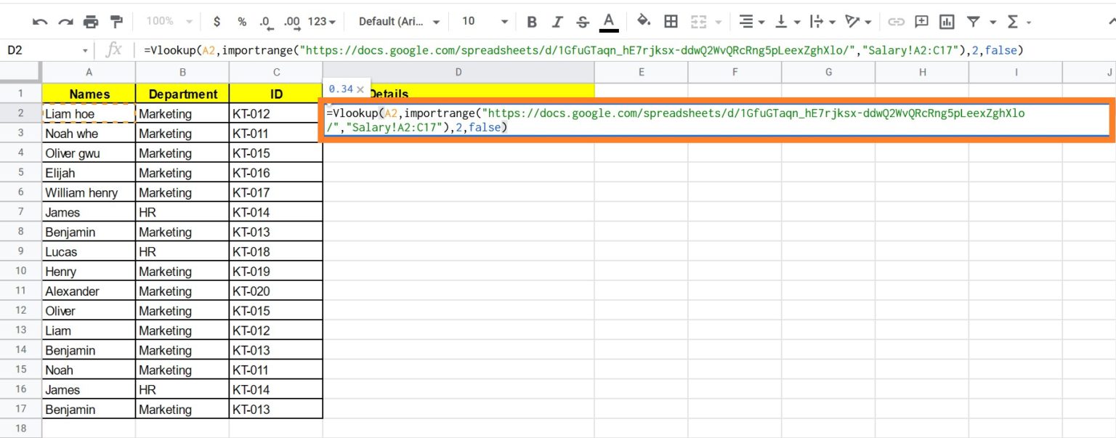Open the borders menu
This screenshot has height=438, width=1116.
tap(669, 22)
